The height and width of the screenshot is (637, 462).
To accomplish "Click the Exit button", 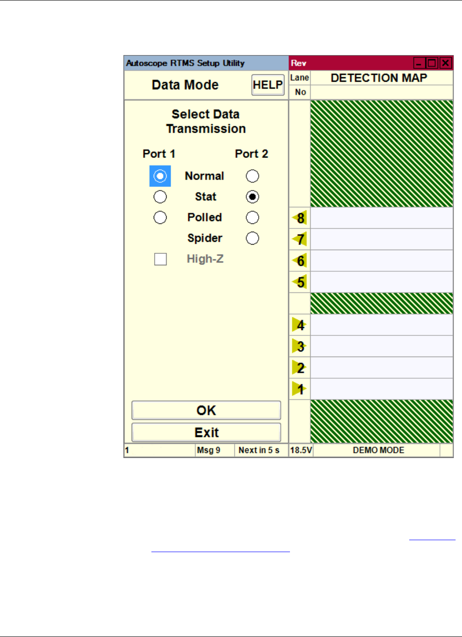I will point(206,432).
